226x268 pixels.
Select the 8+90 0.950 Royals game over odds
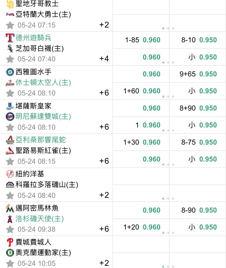198,108
